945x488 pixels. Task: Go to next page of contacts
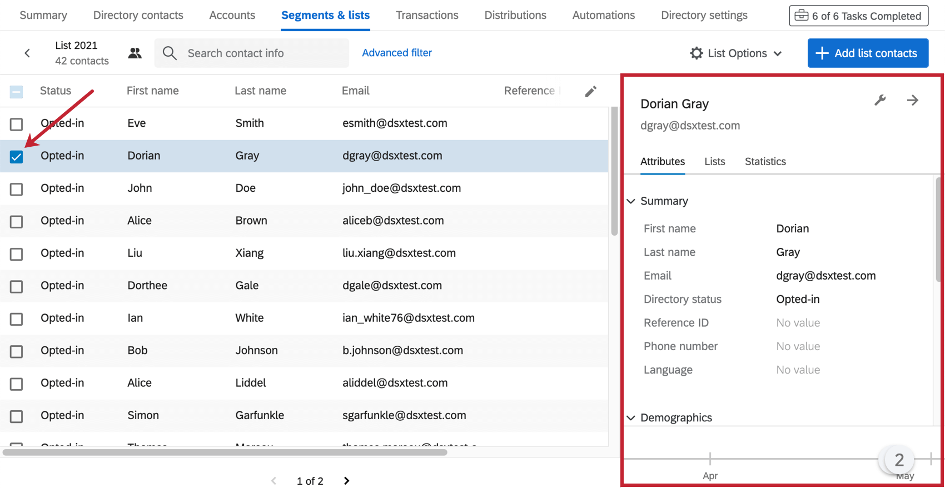click(x=346, y=481)
